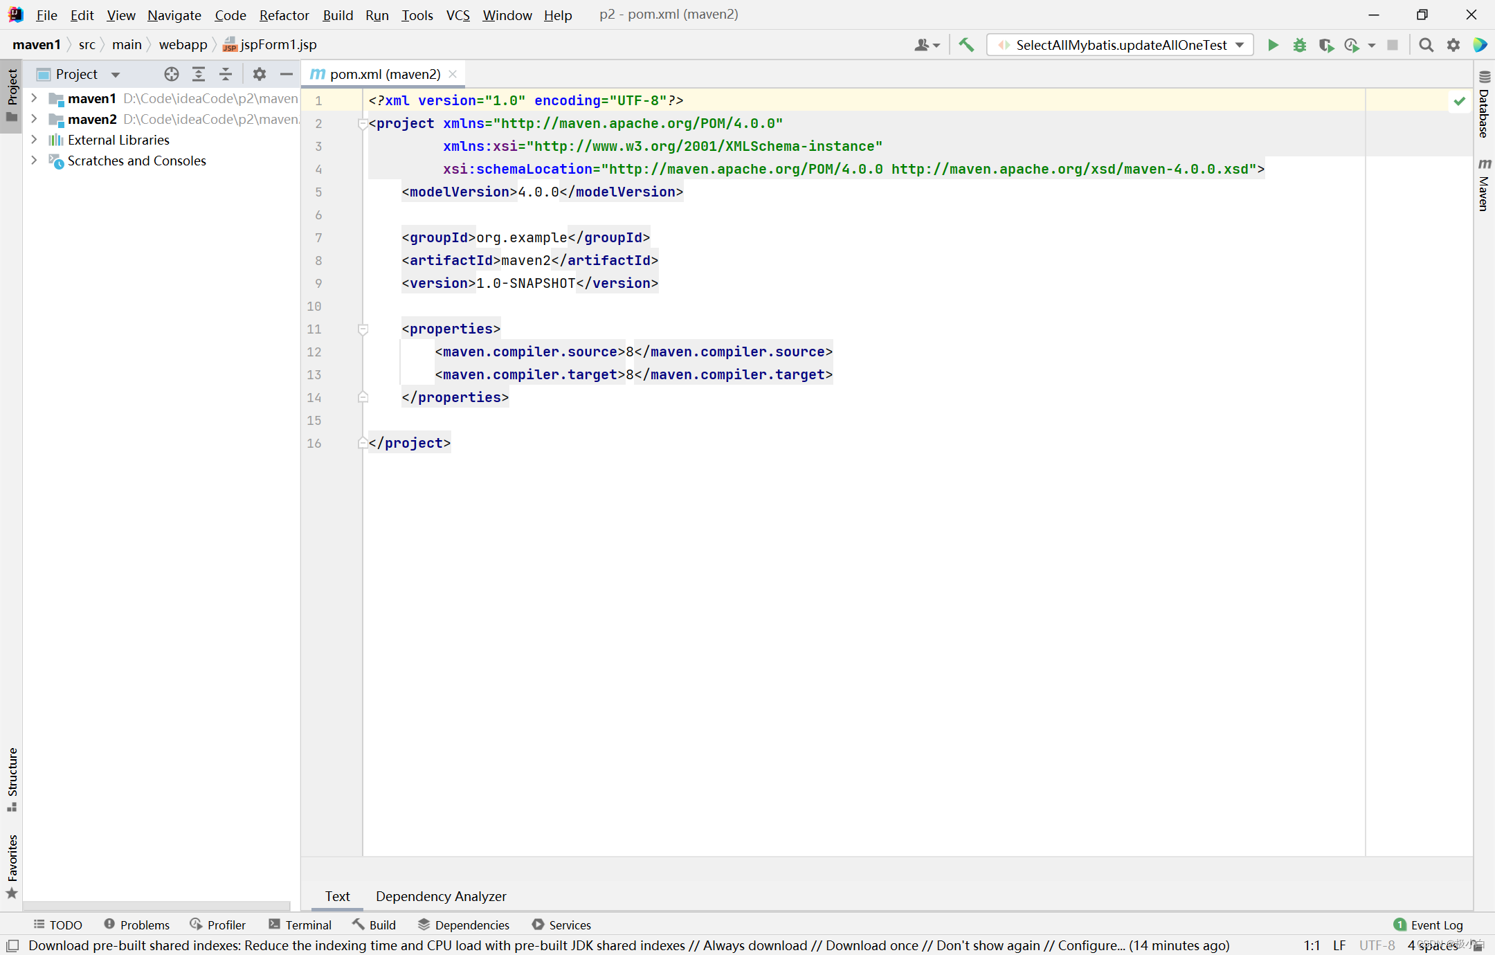Click jspForm1.jsp breadcrumb item

[270, 44]
